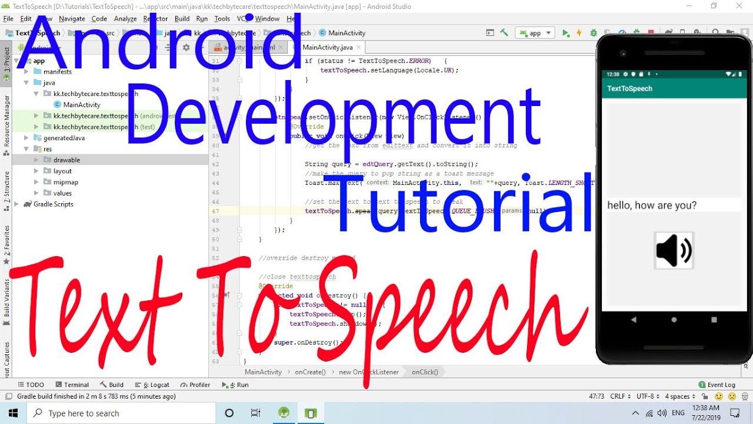Click the happy face feedback icon
753x424 pixels.
719,396
